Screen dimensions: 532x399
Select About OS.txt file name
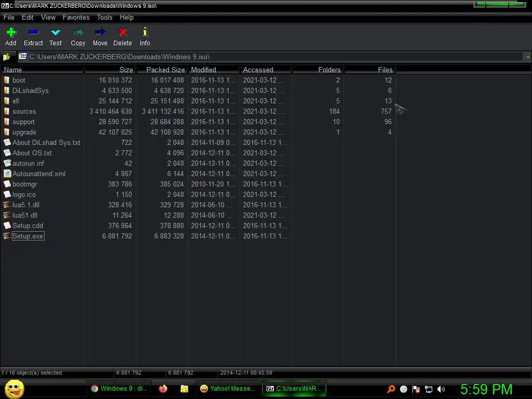point(32,153)
